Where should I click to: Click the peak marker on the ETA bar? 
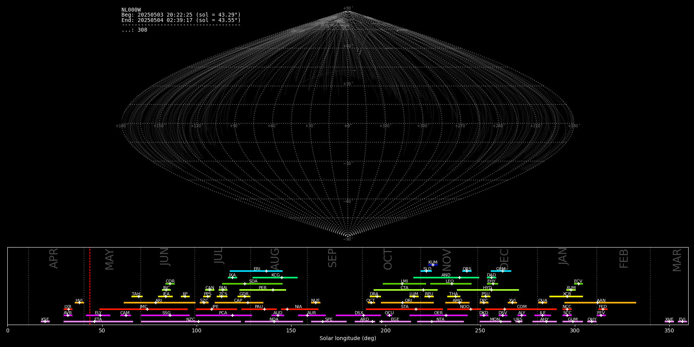coord(94,322)
